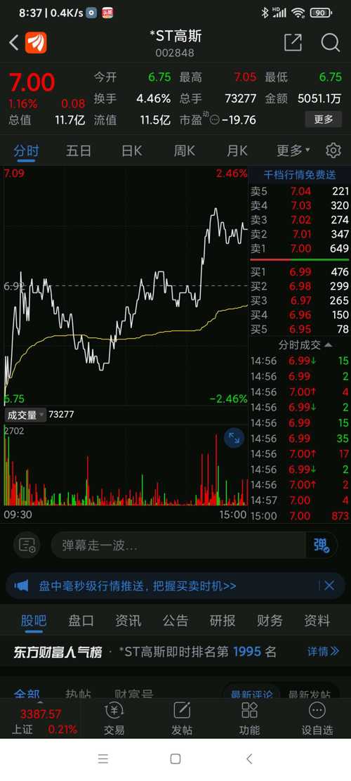Open the 功能 functions grid icon
Viewport: 351px width, 781px height.
point(250,719)
